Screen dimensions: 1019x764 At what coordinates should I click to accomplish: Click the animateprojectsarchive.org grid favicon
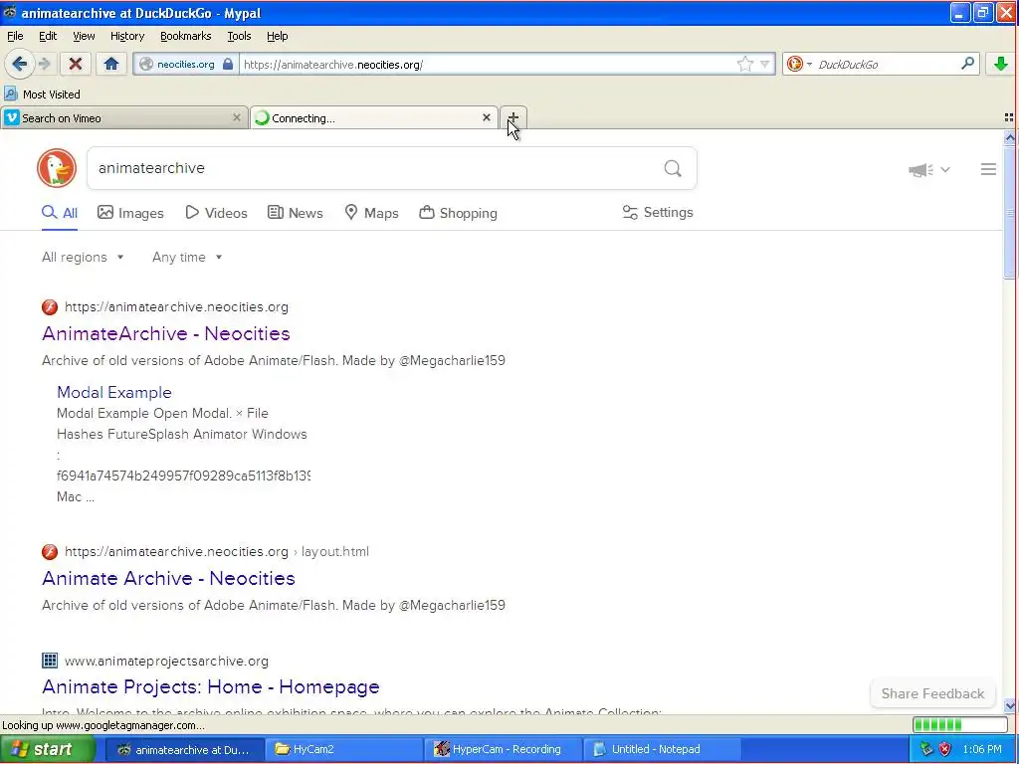click(50, 661)
